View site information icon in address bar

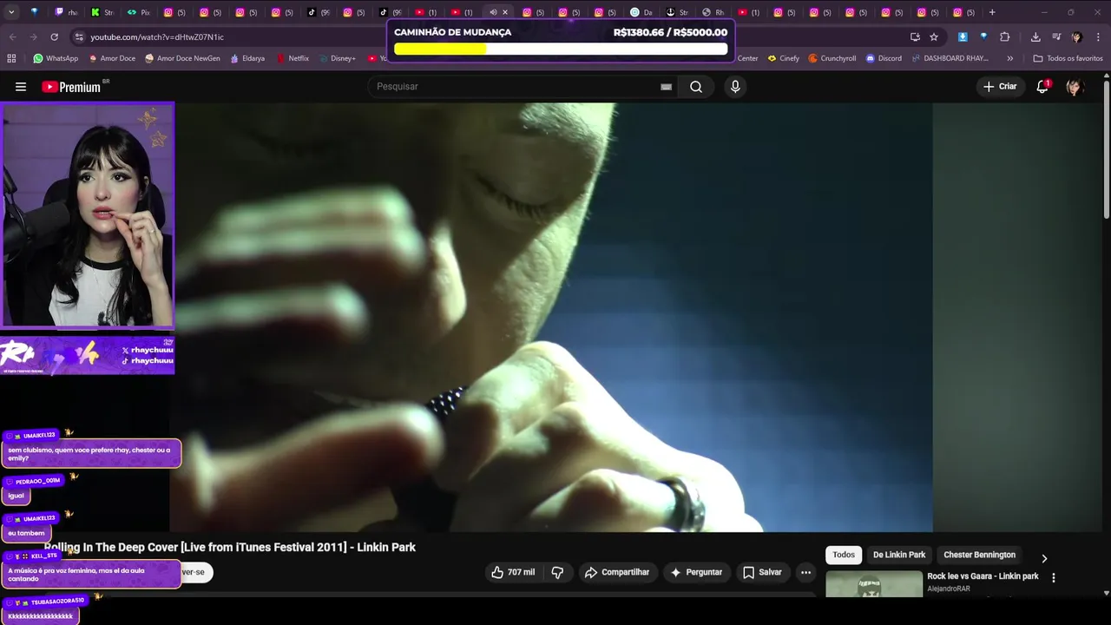click(79, 37)
